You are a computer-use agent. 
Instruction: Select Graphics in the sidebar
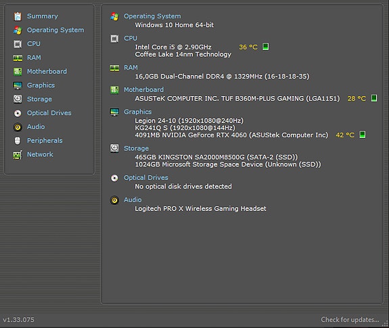[41, 85]
